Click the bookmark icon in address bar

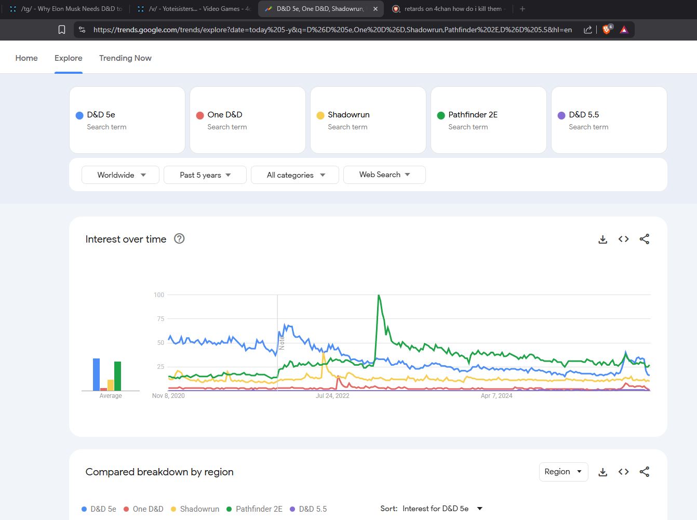[x=62, y=30]
